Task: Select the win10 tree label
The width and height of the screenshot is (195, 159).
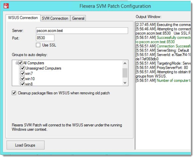Action: point(30,79)
